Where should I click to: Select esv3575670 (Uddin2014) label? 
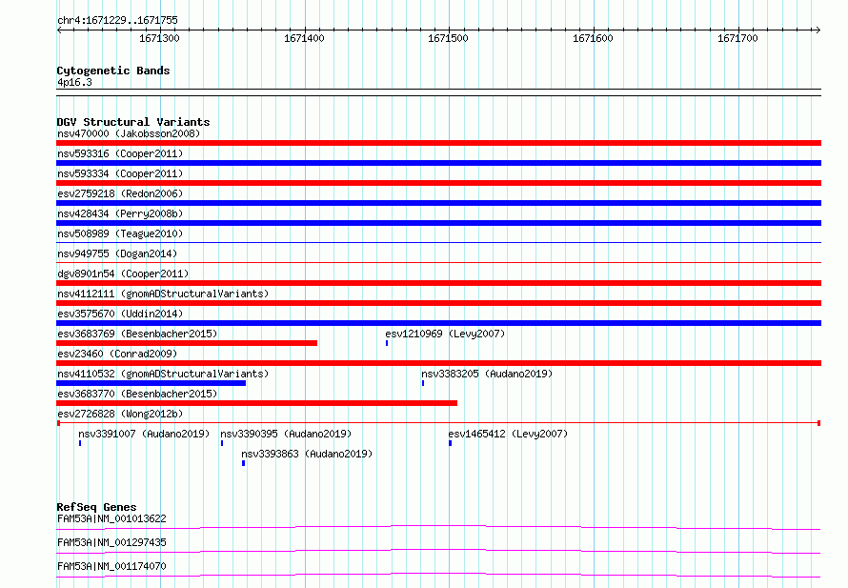(x=120, y=314)
